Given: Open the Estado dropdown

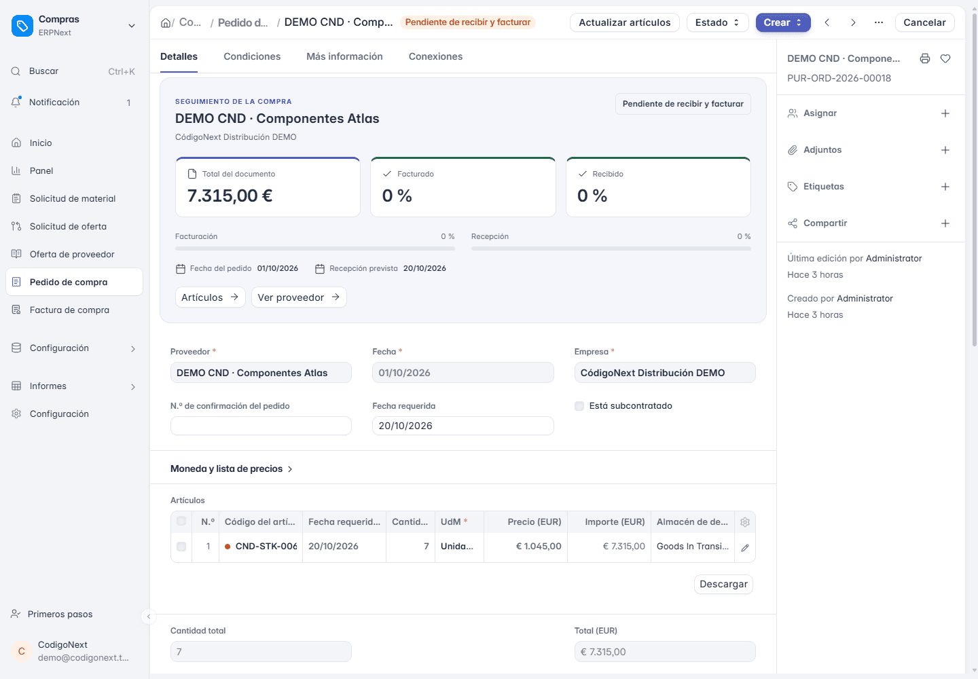Looking at the screenshot, I should pyautogui.click(x=717, y=22).
